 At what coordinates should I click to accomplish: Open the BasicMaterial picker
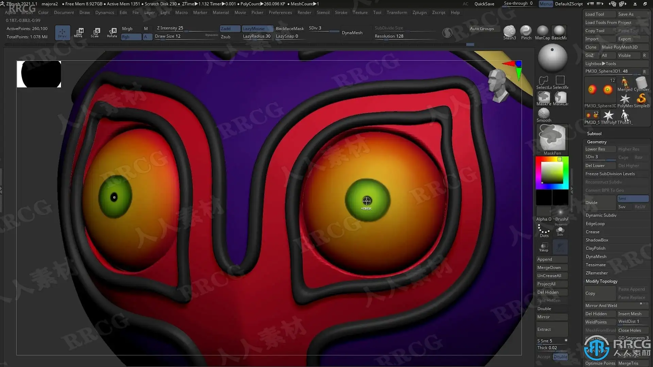(559, 33)
